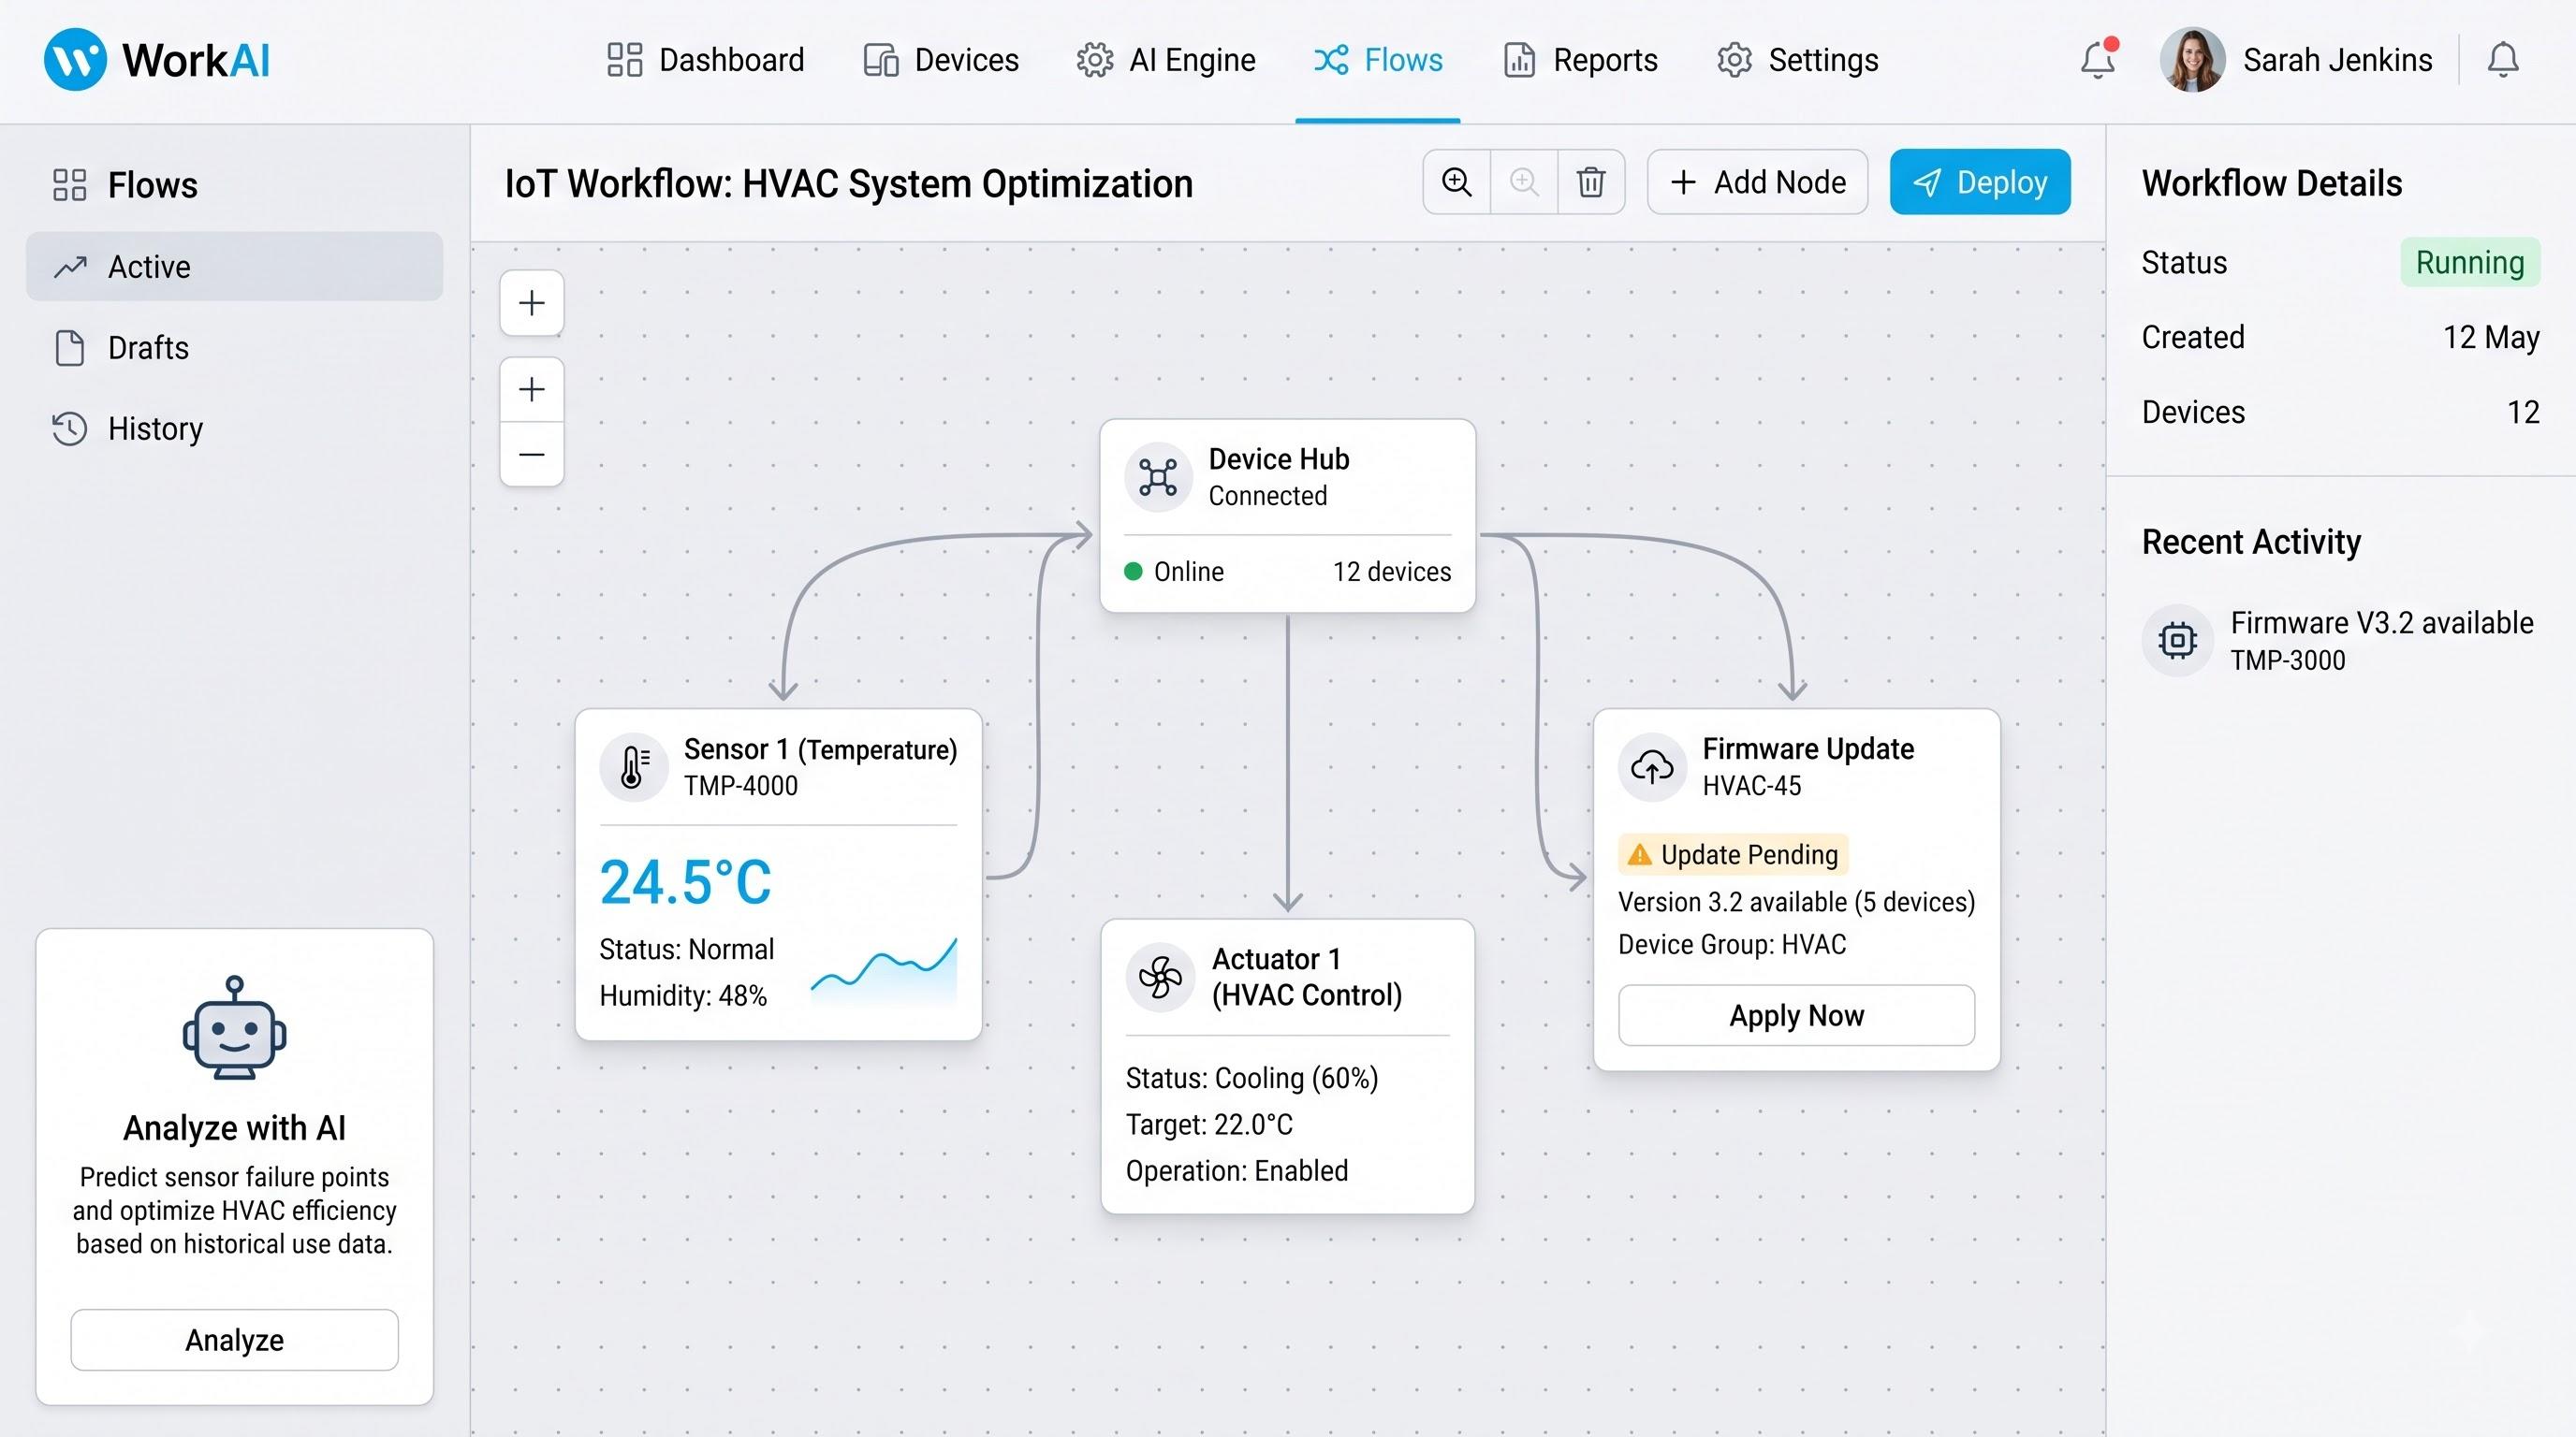Zoom out with canvas minus stepper
This screenshot has height=1437, width=2576.
(x=532, y=455)
